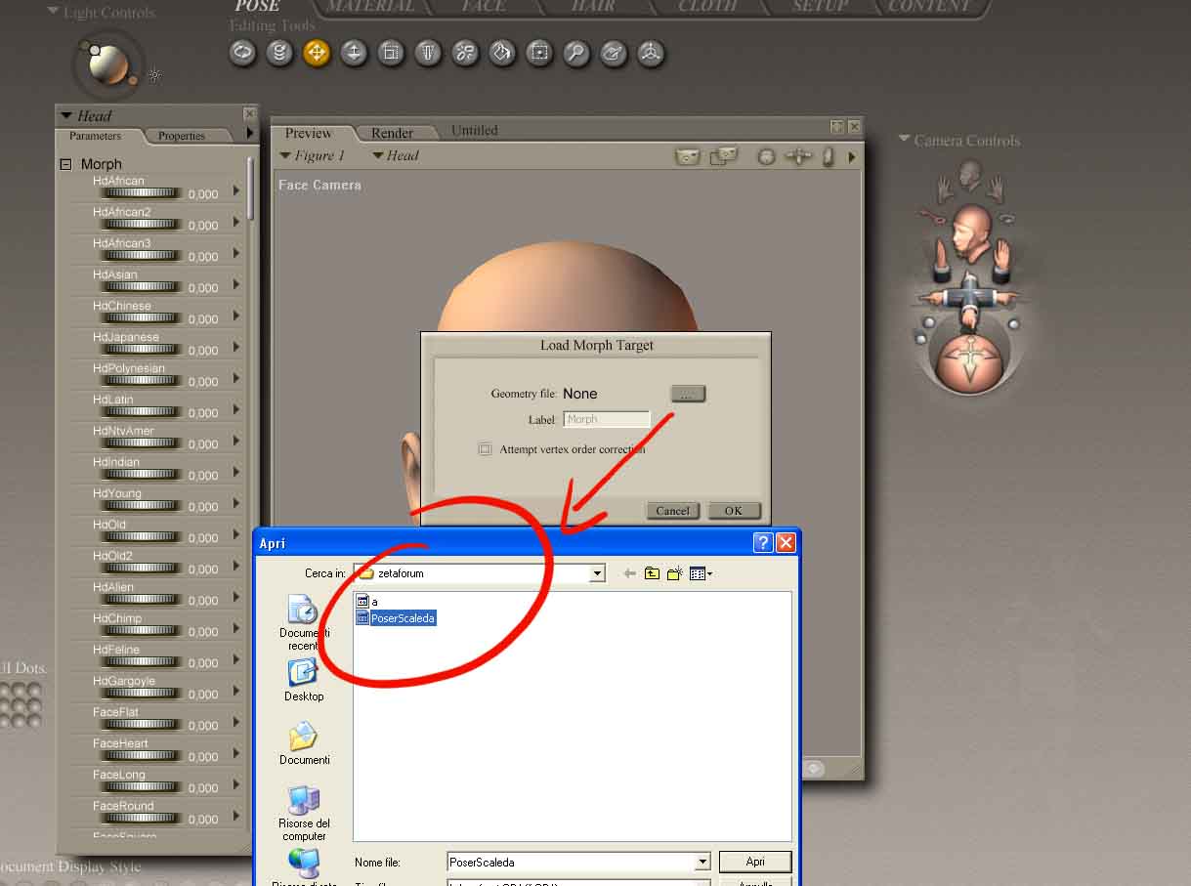Click OK in Load Morph Target
Screen dimensions: 1191x886
(x=734, y=510)
